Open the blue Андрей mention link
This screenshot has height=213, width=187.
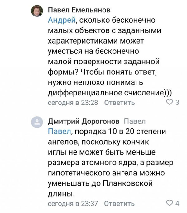(x=62, y=21)
